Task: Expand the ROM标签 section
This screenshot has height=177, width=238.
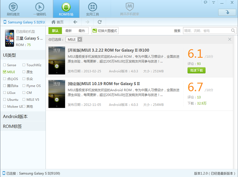Action: [23, 126]
